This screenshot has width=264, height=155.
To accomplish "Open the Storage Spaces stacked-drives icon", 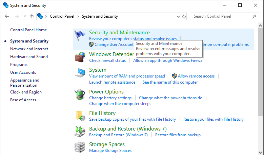I will pyautogui.click(x=80, y=147).
